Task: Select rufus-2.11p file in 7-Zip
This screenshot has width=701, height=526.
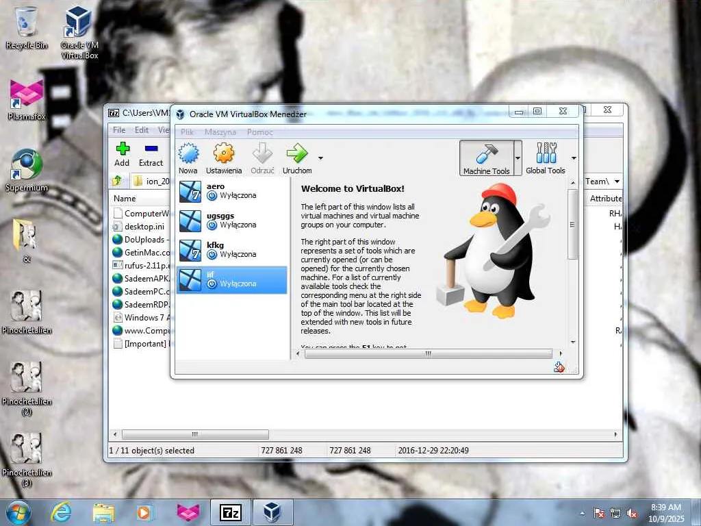Action: pyautogui.click(x=140, y=265)
